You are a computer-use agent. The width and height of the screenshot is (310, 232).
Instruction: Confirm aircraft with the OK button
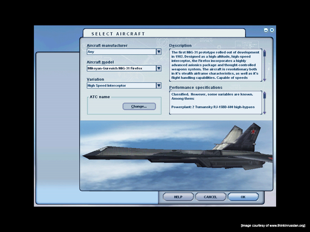click(x=243, y=197)
